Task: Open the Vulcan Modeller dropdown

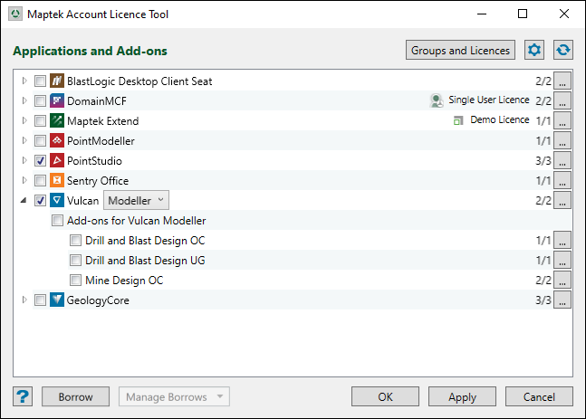Action: point(136,201)
